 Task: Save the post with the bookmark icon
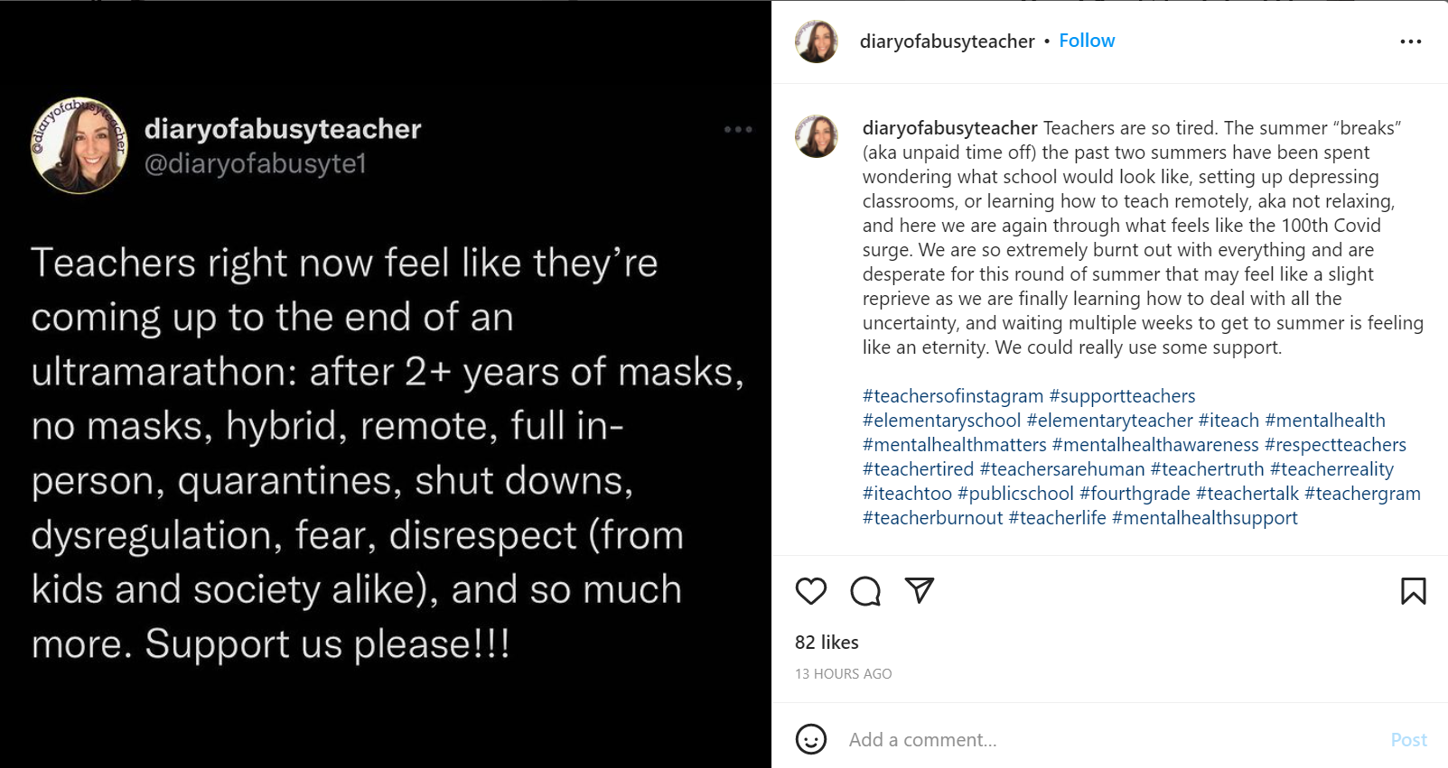(1413, 591)
